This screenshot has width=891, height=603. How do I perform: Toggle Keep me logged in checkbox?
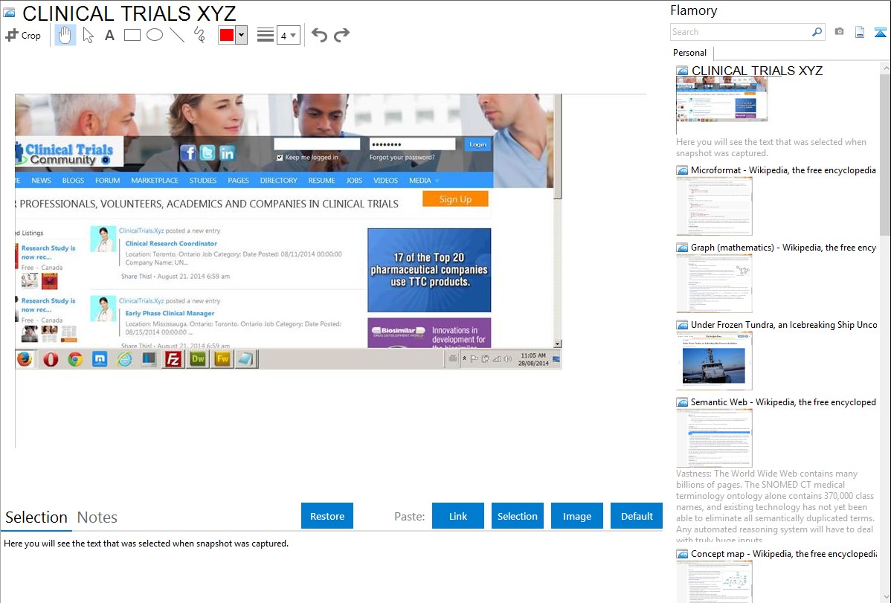(280, 158)
